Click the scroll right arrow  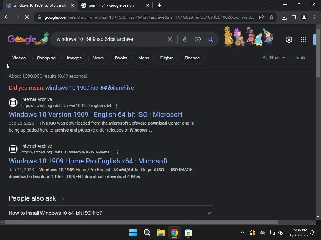click(x=313, y=222)
